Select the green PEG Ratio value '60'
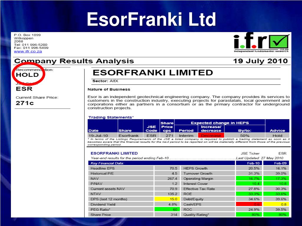Viewport: 302px width, 226px height. click(x=167, y=209)
